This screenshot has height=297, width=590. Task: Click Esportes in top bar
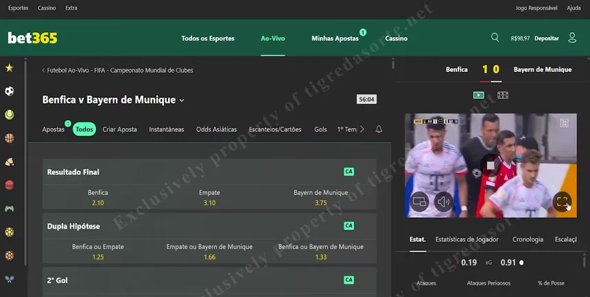[18, 8]
